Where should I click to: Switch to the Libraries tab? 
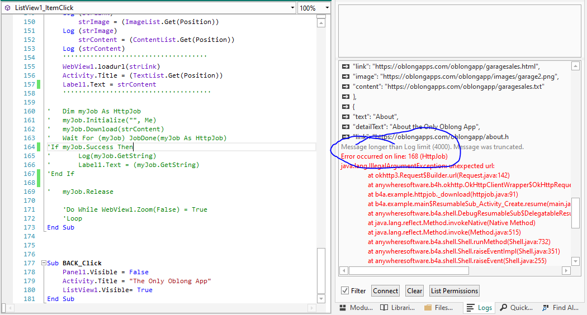[397, 308]
